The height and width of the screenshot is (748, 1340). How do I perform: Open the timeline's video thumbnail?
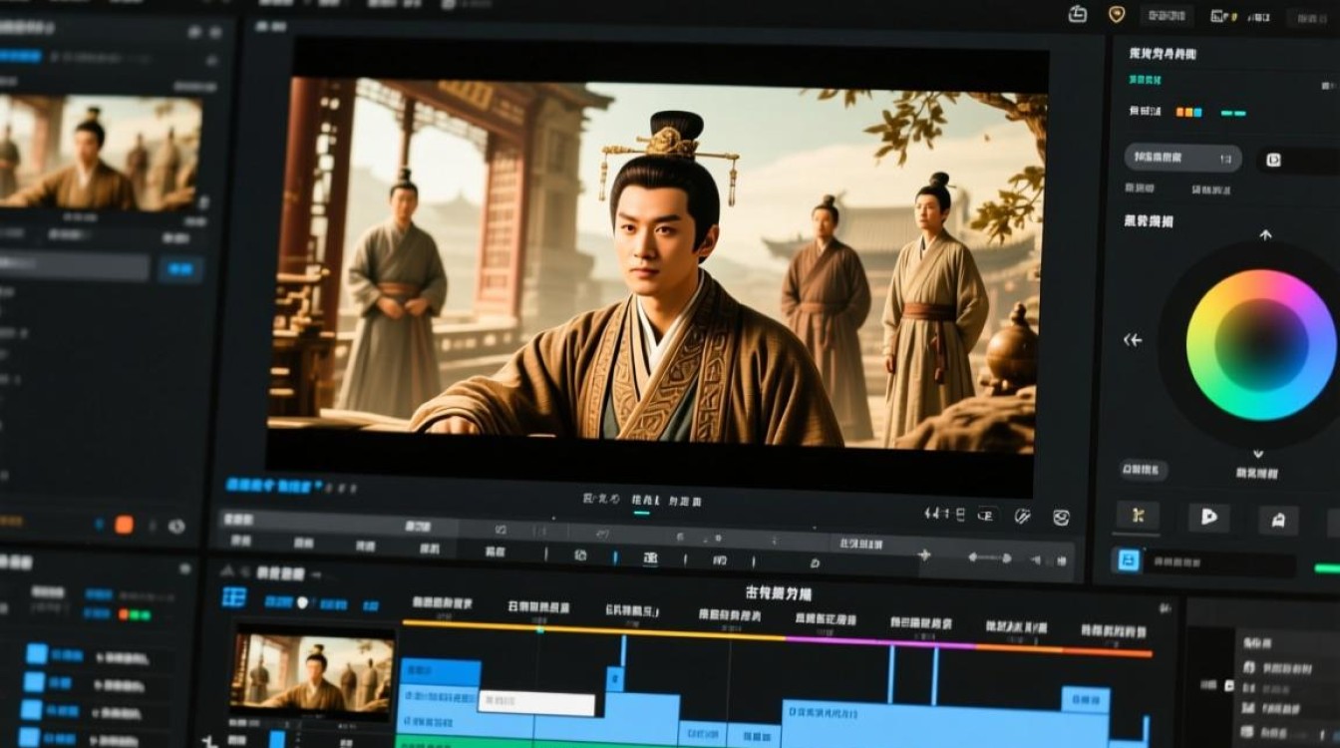coord(313,671)
